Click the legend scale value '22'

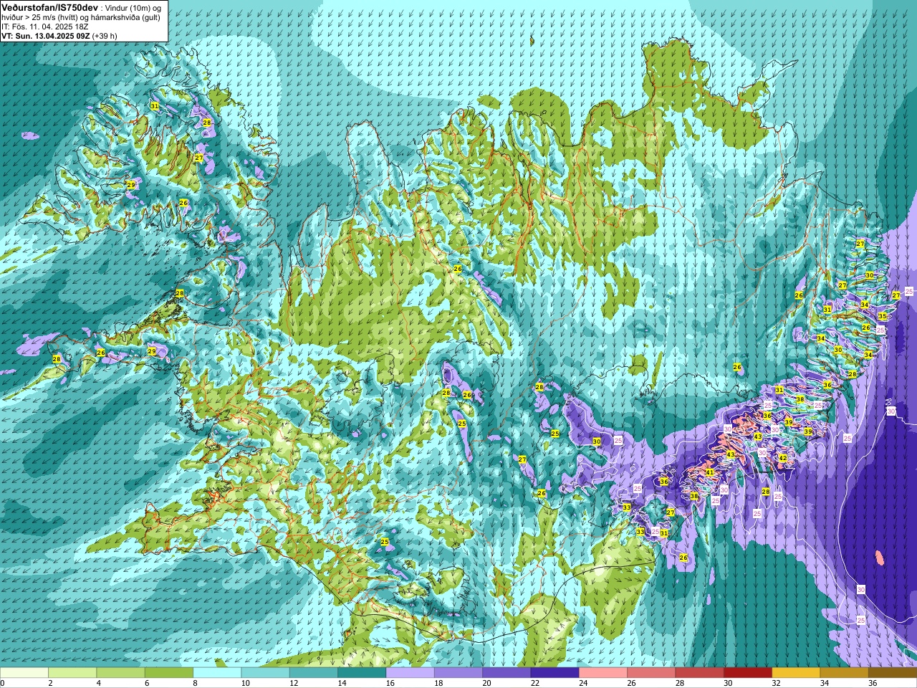coord(534,683)
